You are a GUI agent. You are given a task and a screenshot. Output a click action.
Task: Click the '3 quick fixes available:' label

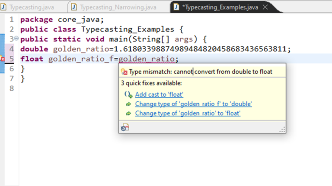pos(151,83)
